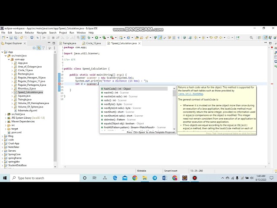Open the Window menu
The height and width of the screenshot is (208, 277).
(x=81, y=33)
